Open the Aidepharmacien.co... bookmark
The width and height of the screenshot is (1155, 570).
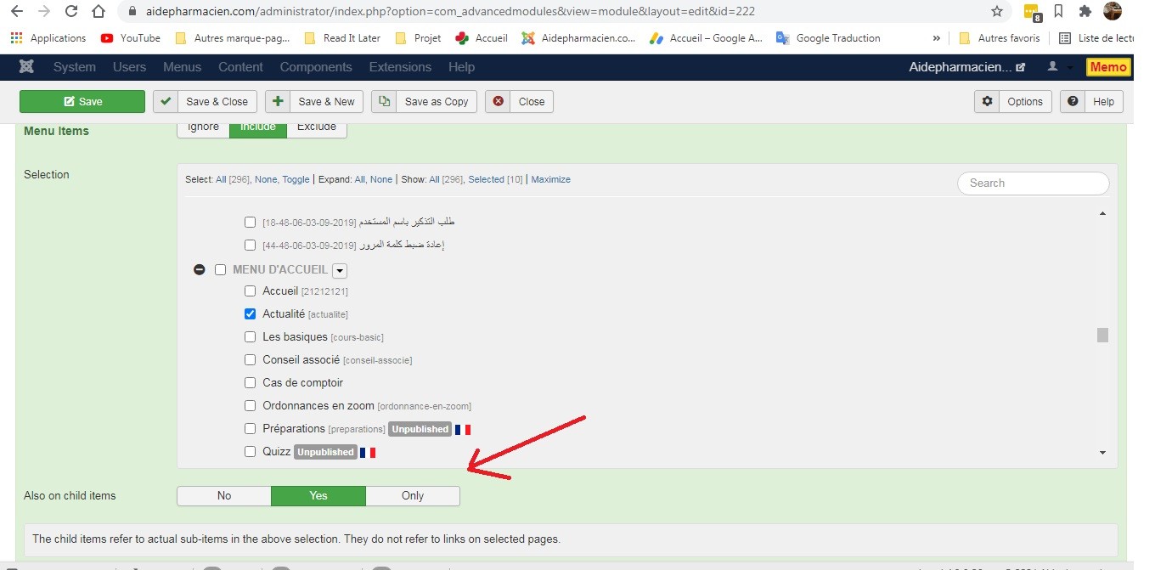(x=578, y=38)
